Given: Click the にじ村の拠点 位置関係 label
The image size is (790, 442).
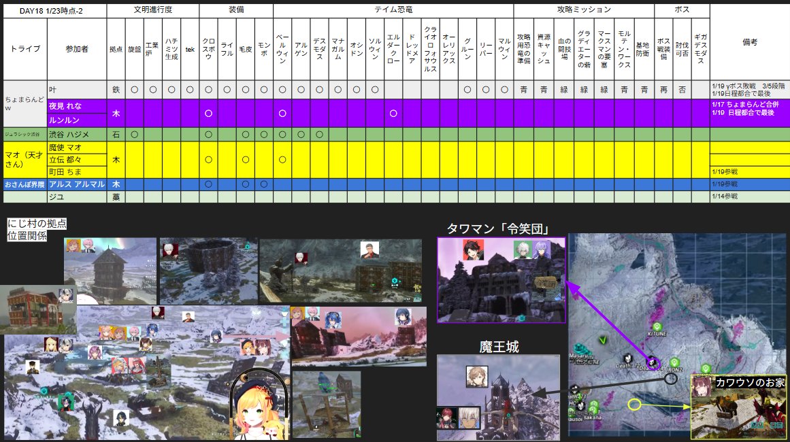Looking at the screenshot, I should [37, 230].
